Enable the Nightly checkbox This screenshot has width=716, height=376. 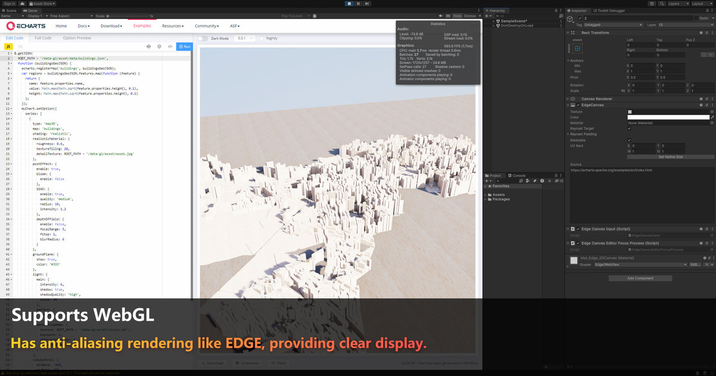tap(261, 38)
